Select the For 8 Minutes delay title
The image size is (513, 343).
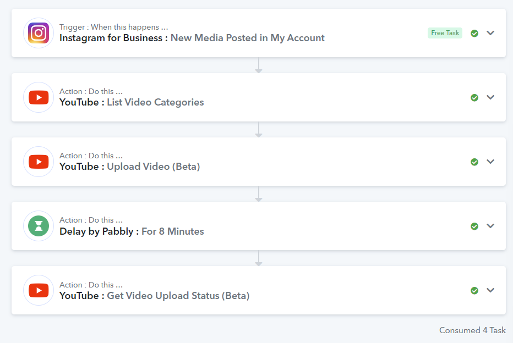click(x=172, y=231)
